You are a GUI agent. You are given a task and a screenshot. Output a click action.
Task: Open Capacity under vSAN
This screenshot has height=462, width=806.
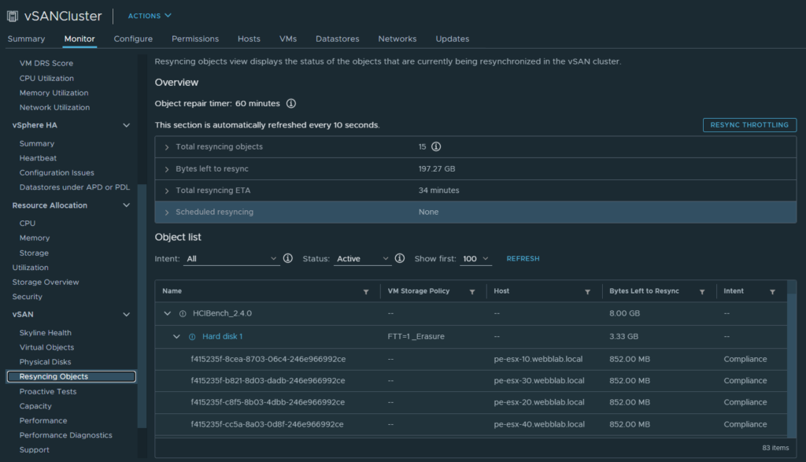tap(35, 406)
